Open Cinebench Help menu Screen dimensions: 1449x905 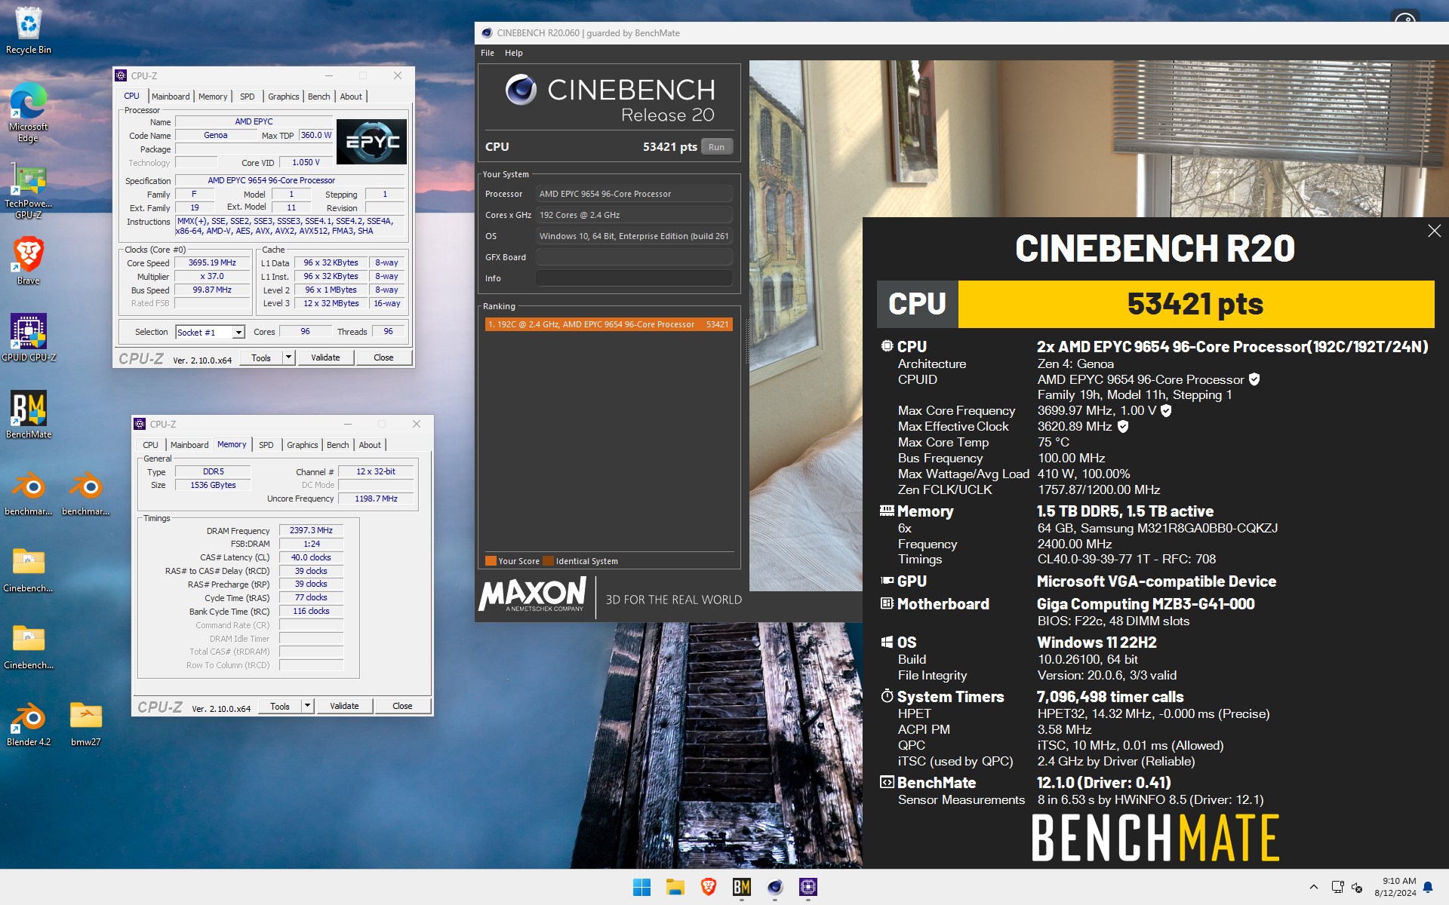[x=513, y=53]
